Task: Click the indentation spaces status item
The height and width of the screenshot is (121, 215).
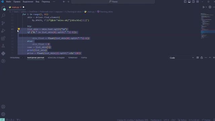Action: (156, 120)
